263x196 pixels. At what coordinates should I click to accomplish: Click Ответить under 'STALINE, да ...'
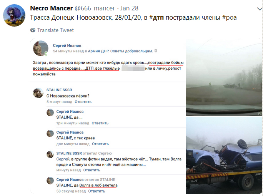click(x=100, y=123)
